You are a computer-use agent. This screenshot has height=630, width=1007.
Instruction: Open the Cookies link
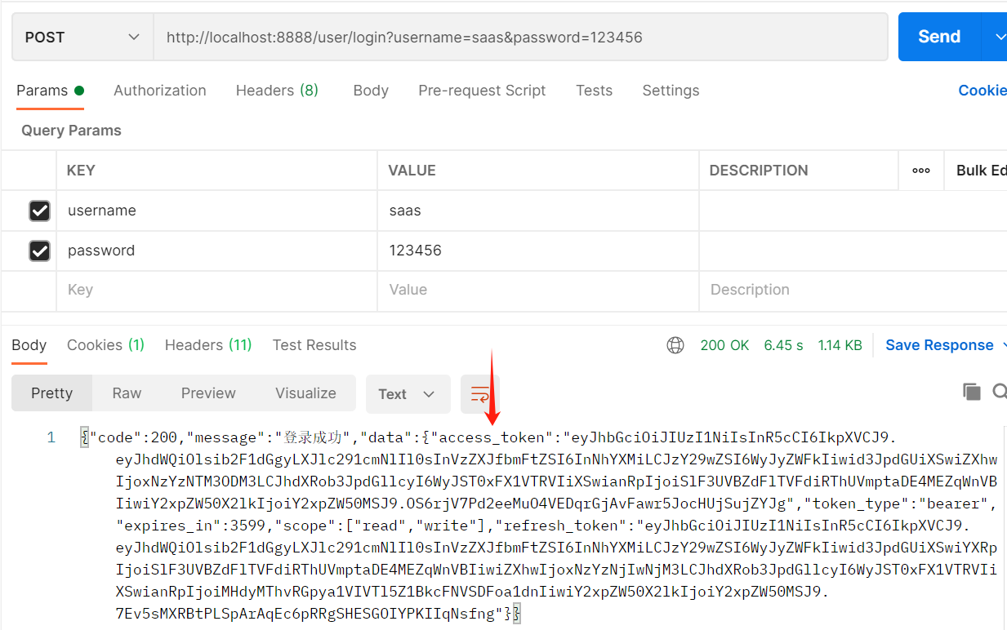tap(982, 91)
